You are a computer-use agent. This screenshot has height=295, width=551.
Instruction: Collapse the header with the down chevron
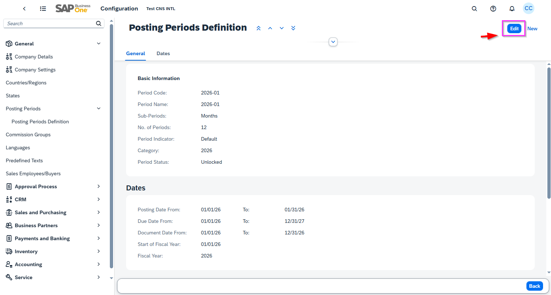[x=333, y=41]
